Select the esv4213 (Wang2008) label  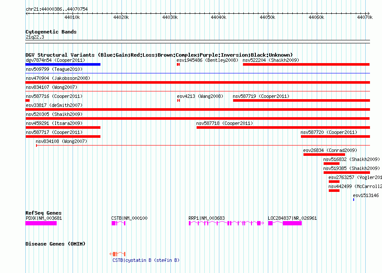(x=200, y=96)
